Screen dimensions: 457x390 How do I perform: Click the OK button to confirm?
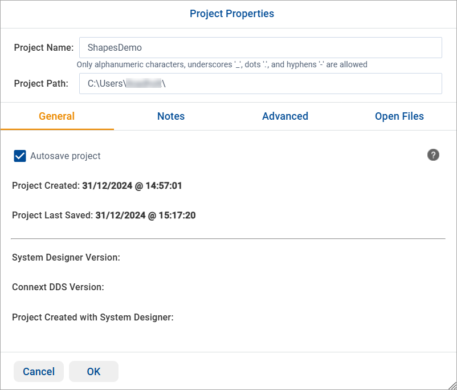tap(93, 371)
